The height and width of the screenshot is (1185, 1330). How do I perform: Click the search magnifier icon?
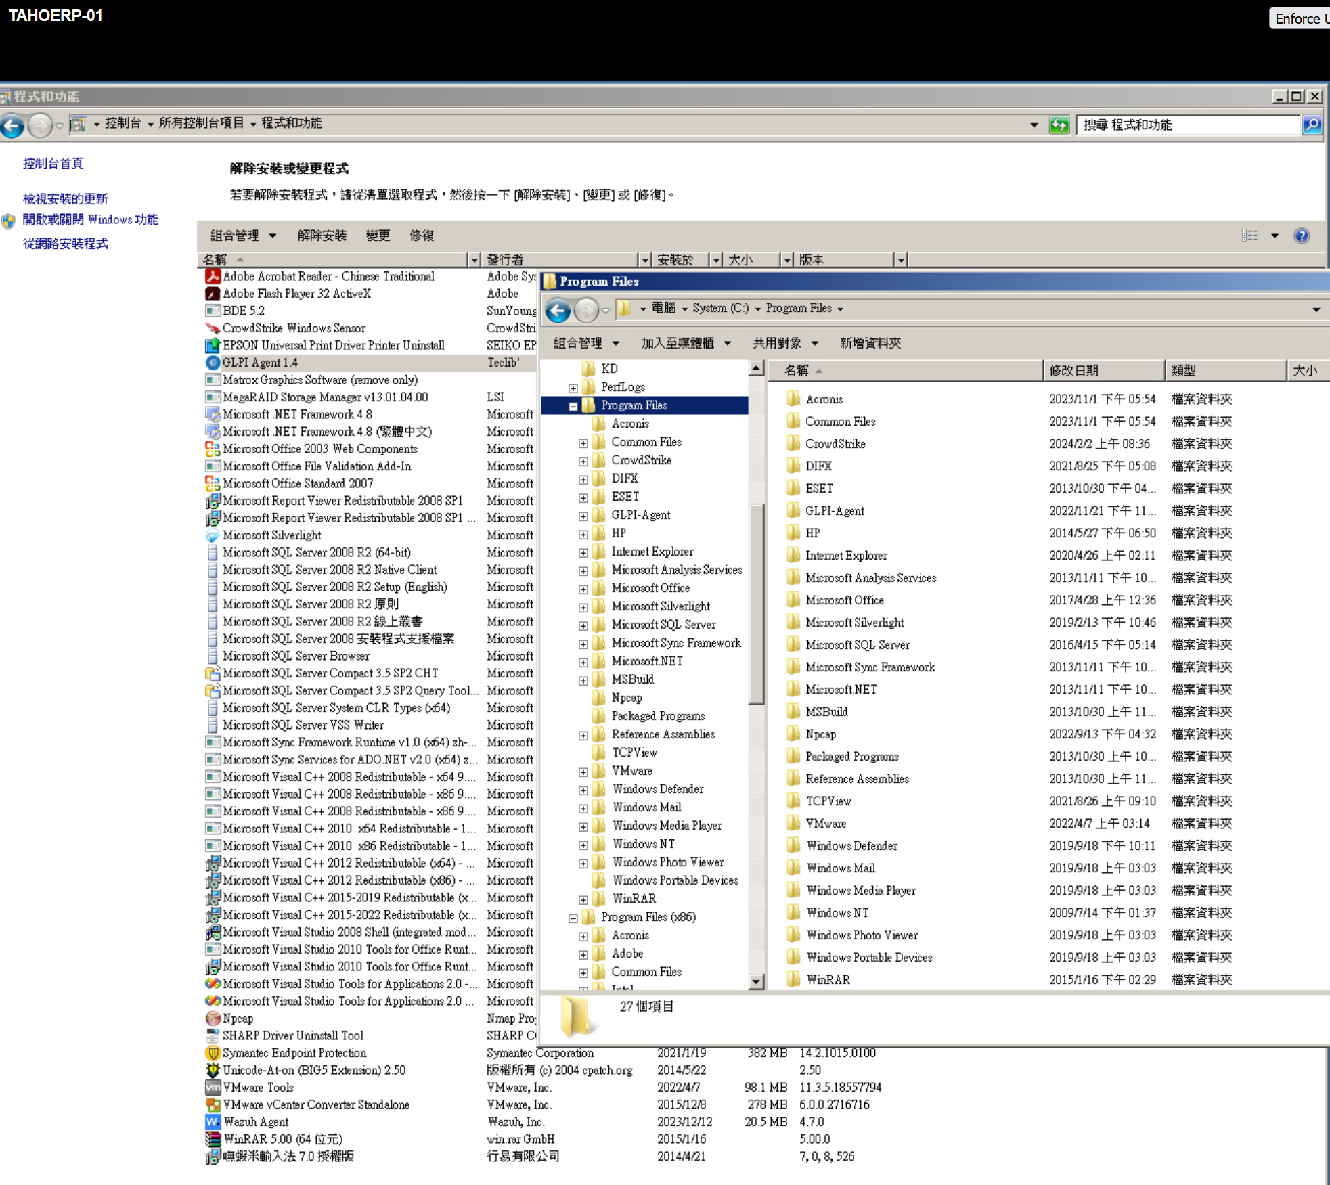tap(1312, 125)
